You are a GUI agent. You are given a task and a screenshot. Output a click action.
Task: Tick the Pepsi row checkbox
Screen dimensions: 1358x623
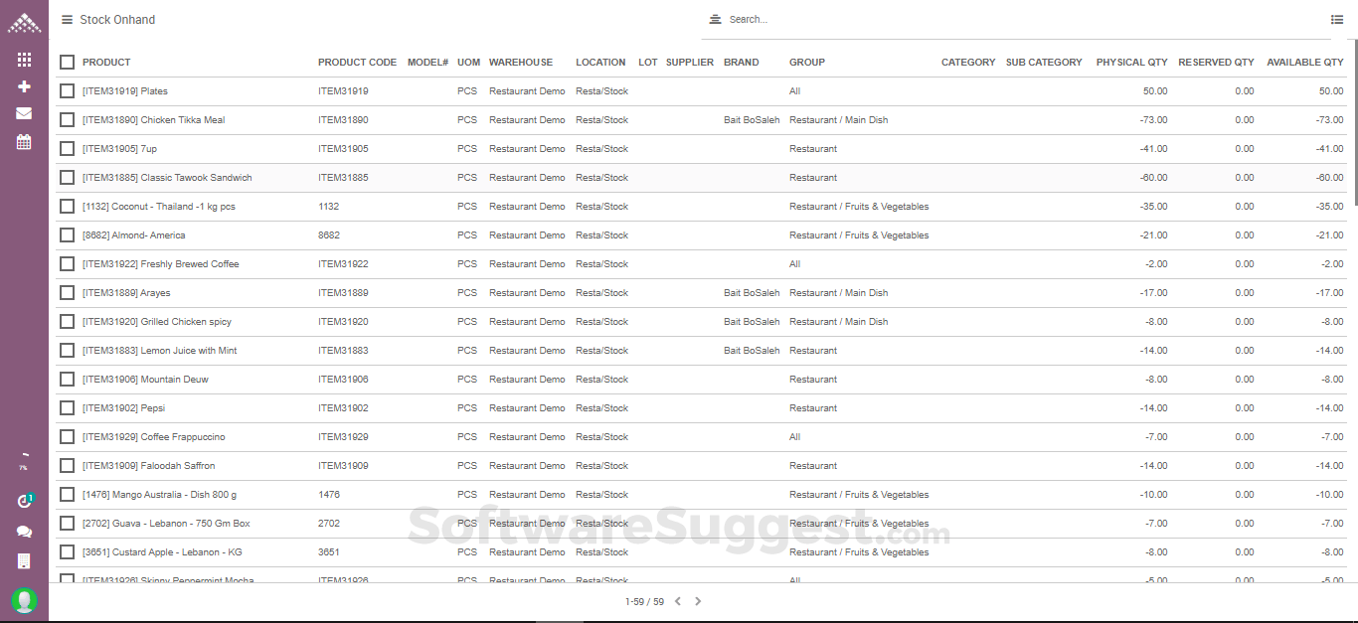pos(67,408)
